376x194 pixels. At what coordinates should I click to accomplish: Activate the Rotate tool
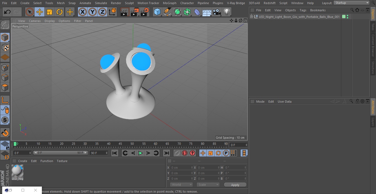(x=59, y=12)
